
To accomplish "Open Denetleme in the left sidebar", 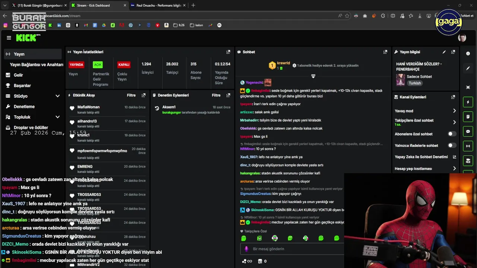I will coord(33,106).
